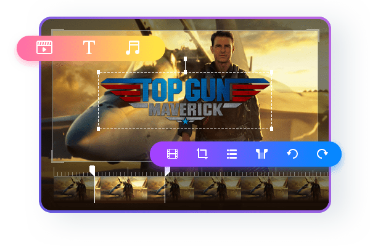Click the top-right handle of title selection
Image resolution: width=370 pixels, height=246 pixels.
point(271,73)
